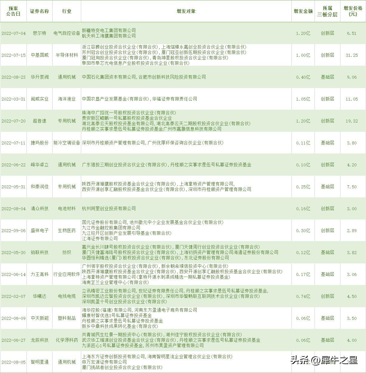Image resolution: width=366 pixels, height=373 pixels.
Task: Sort by the 增发金额 column header
Action: click(302, 11)
